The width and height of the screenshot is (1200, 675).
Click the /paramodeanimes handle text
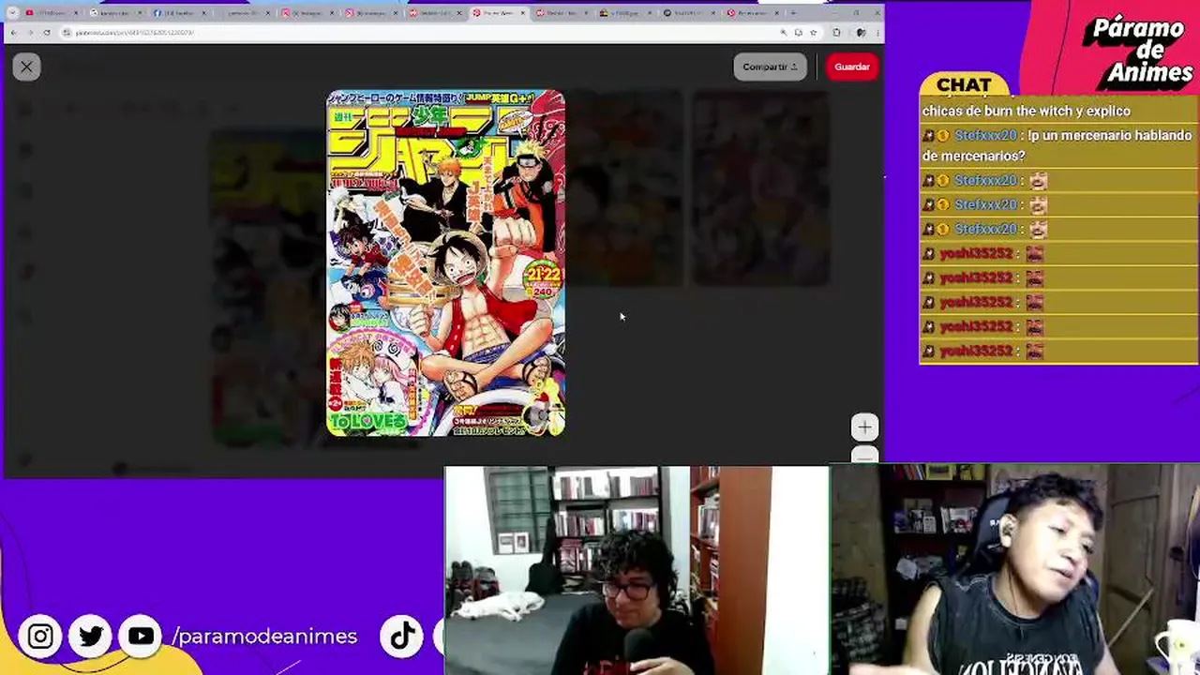point(264,637)
